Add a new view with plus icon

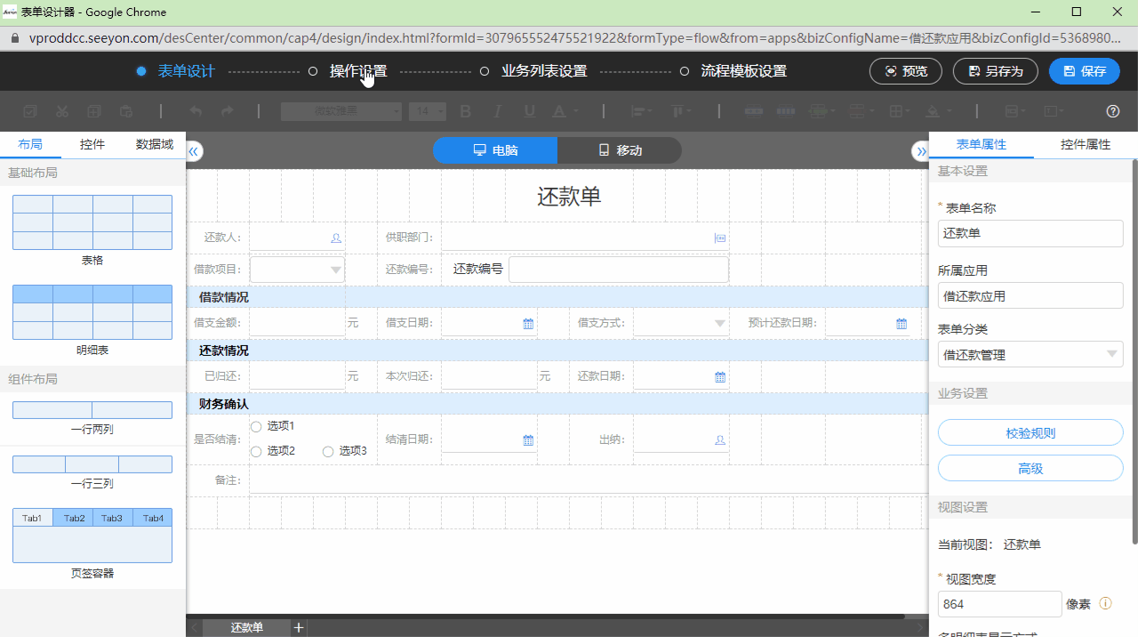coord(299,627)
